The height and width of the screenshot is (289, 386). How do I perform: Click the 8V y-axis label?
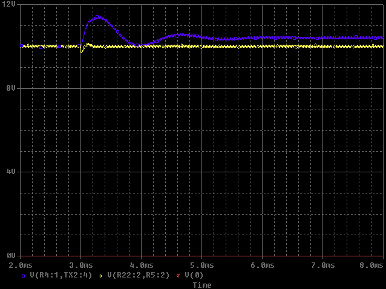click(x=11, y=88)
